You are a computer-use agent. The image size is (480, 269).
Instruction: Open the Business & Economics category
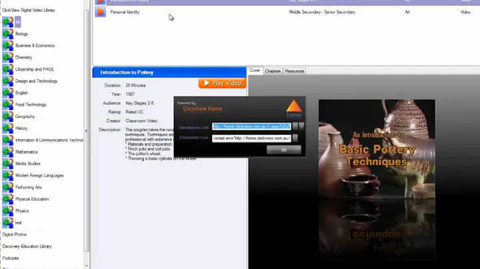(35, 45)
